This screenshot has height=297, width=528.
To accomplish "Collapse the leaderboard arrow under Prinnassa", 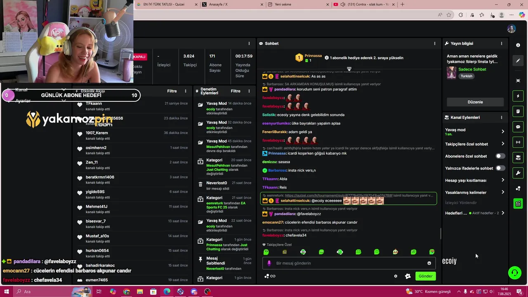I will click(x=349, y=69).
